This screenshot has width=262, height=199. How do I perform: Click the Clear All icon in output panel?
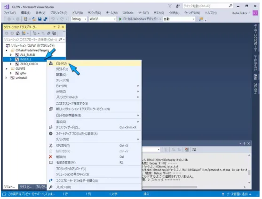coord(187,149)
